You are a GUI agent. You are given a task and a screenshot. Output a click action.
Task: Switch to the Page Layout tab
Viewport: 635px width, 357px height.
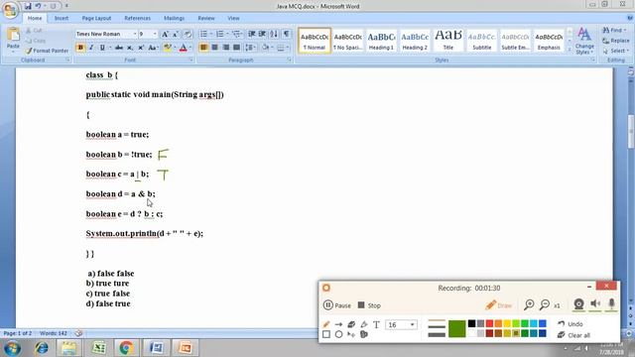96,18
